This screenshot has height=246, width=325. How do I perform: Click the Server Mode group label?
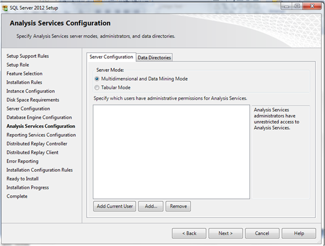110,70
